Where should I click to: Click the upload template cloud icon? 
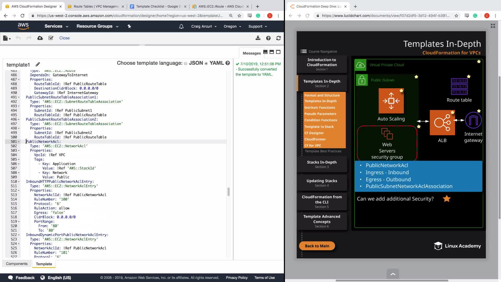point(40,38)
